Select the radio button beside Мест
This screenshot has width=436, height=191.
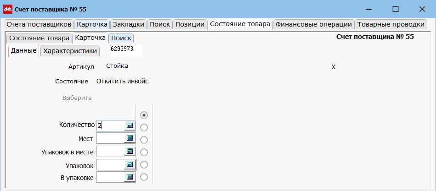[144, 140]
